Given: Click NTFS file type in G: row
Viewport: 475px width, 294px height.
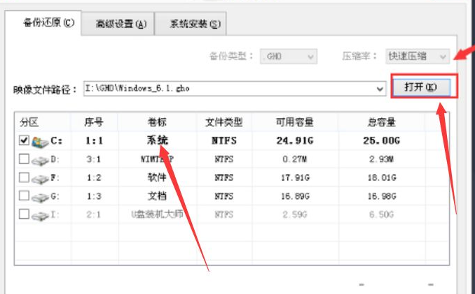Looking at the screenshot, I should (224, 196).
